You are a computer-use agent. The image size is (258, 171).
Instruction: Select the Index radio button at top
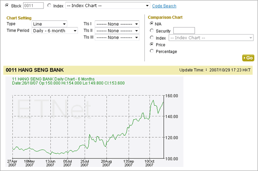[x=49, y=5]
